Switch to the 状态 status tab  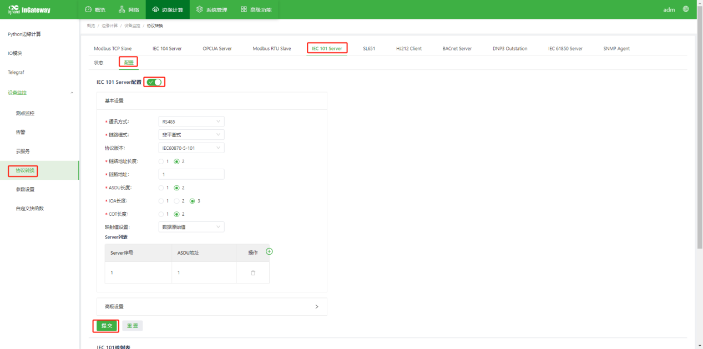(99, 63)
